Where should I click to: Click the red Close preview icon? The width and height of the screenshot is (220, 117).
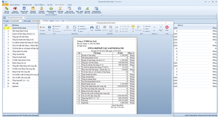[x=167, y=28]
